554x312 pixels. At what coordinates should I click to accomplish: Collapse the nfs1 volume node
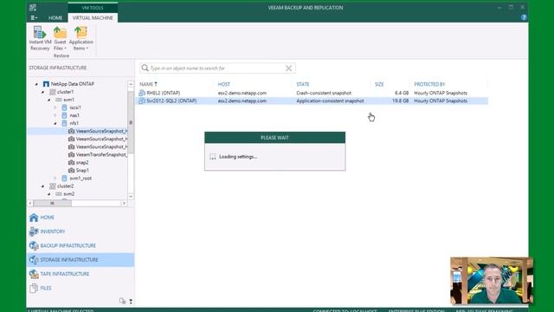55,123
